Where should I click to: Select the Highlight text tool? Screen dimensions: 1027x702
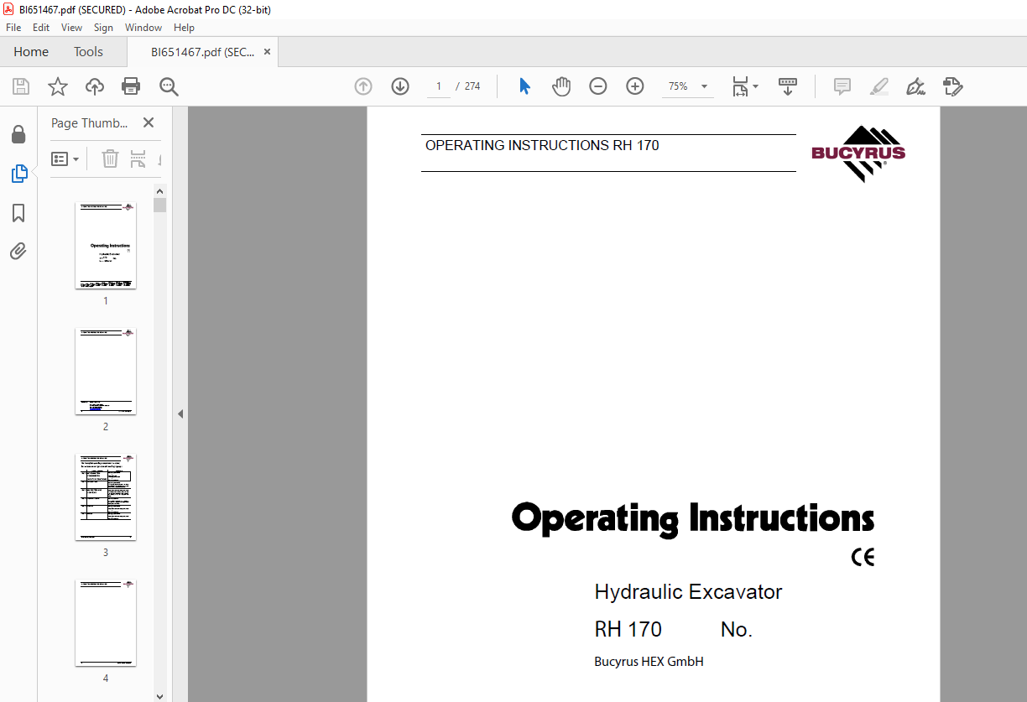tap(878, 86)
